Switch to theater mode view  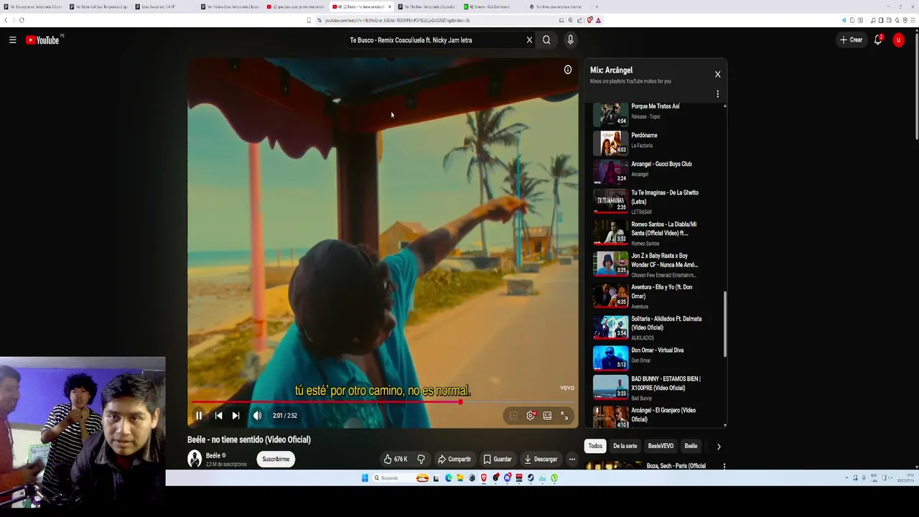547,416
